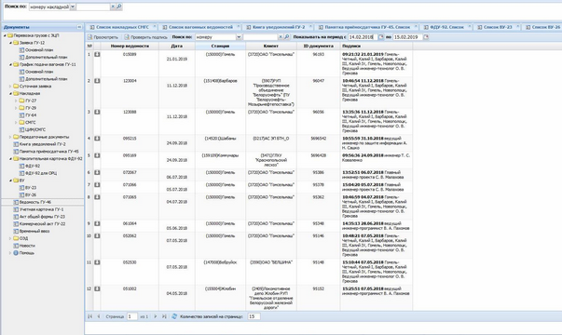This screenshot has height=335, width=562.
Task: Click the download icon for record 071066
Action: tap(97, 184)
